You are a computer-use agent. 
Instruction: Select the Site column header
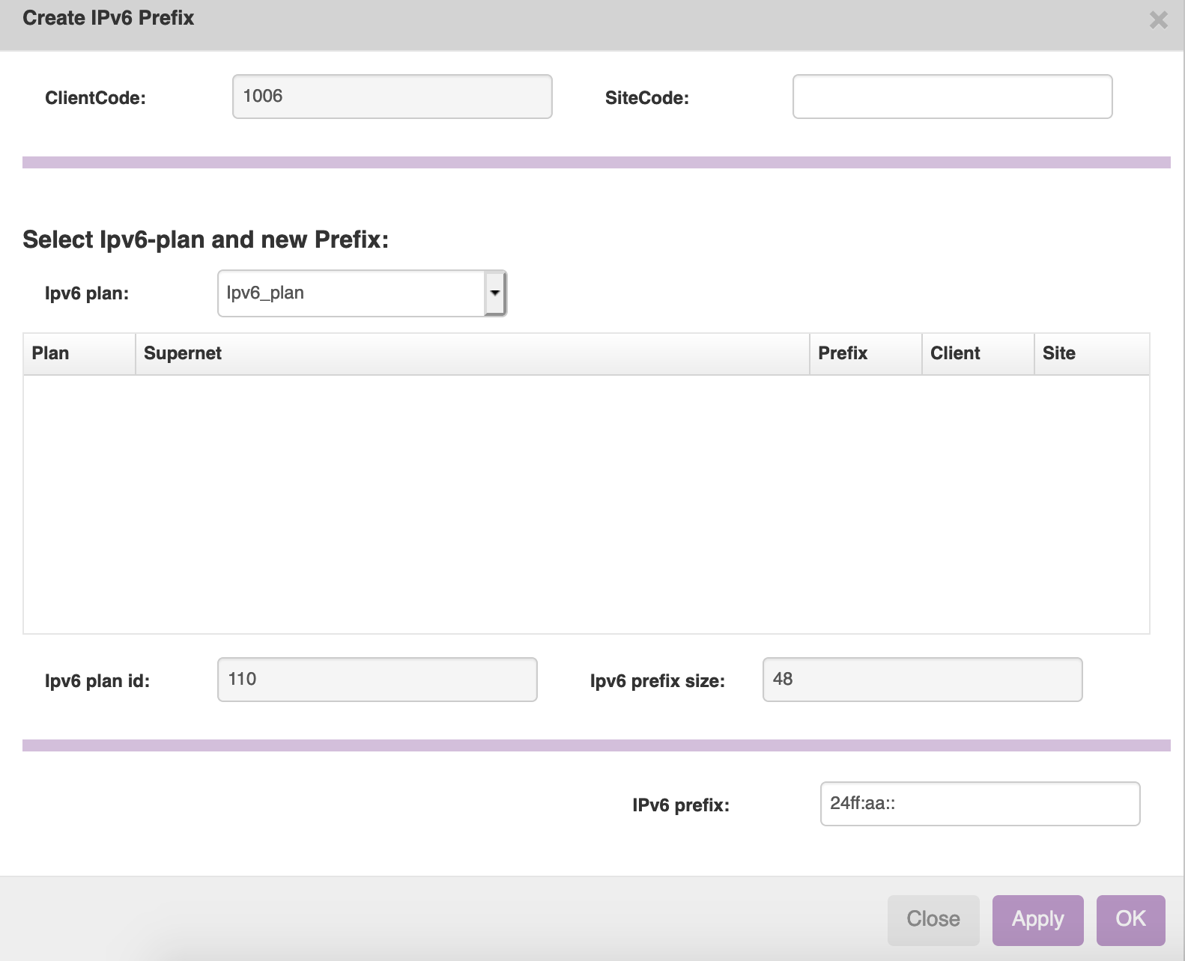point(1091,353)
